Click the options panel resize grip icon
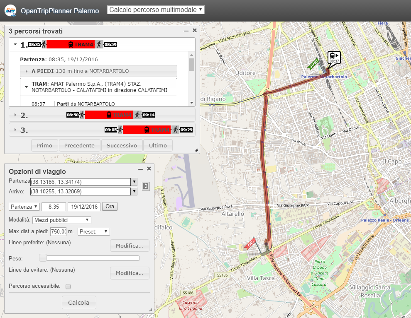The height and width of the screenshot is (318, 411). click(x=150, y=310)
